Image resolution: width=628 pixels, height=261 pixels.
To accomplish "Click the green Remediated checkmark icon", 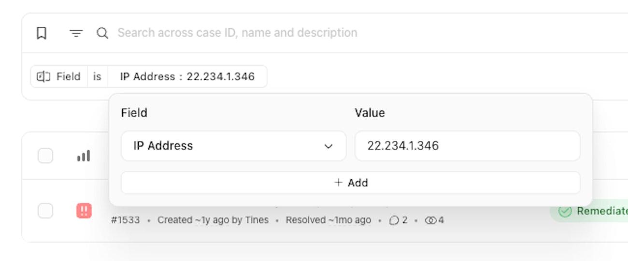I will pyautogui.click(x=565, y=211).
